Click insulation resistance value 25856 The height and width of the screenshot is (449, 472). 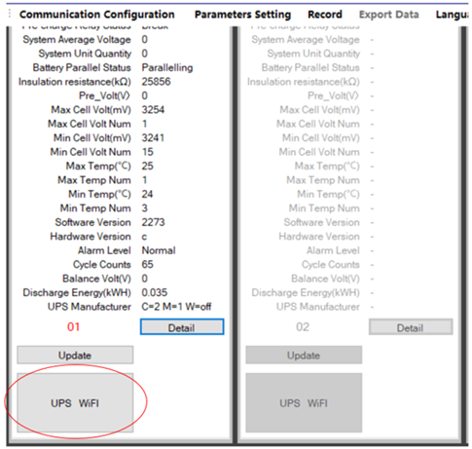coord(156,82)
